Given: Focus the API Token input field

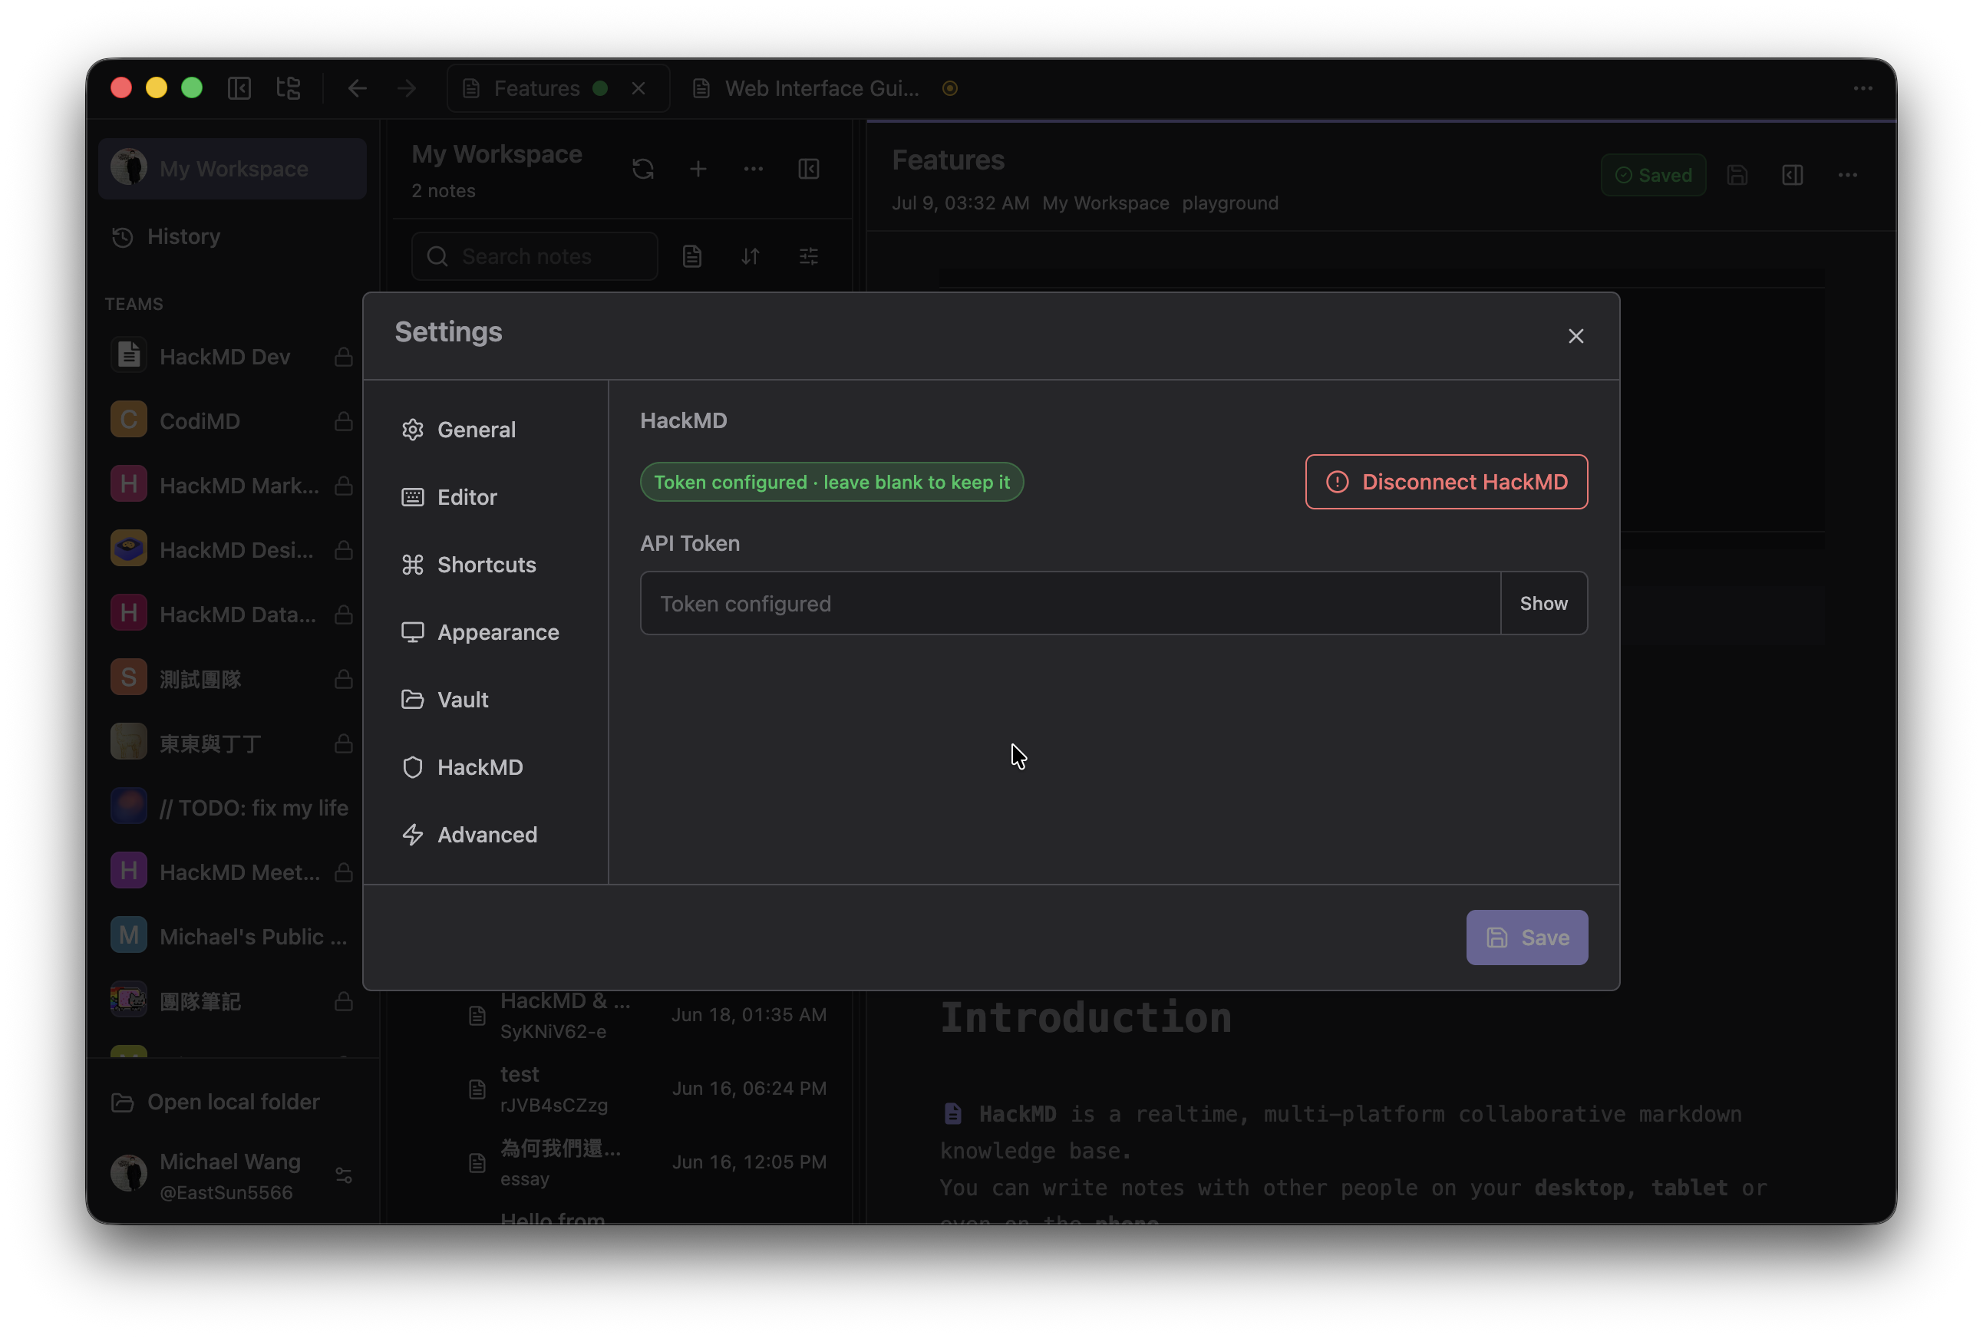Looking at the screenshot, I should click(1069, 603).
